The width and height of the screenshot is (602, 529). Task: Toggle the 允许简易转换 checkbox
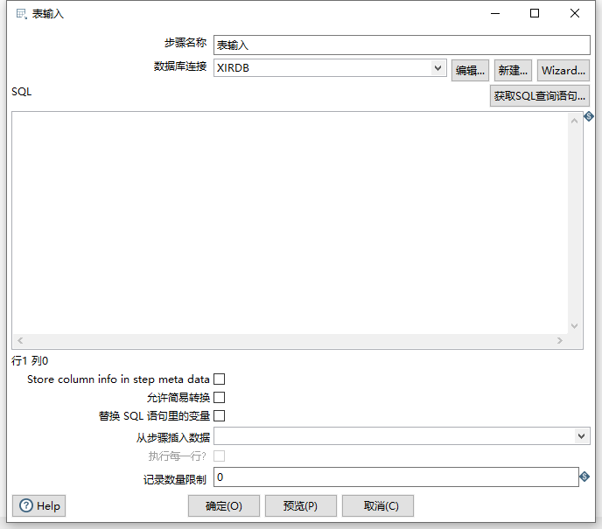pos(220,398)
